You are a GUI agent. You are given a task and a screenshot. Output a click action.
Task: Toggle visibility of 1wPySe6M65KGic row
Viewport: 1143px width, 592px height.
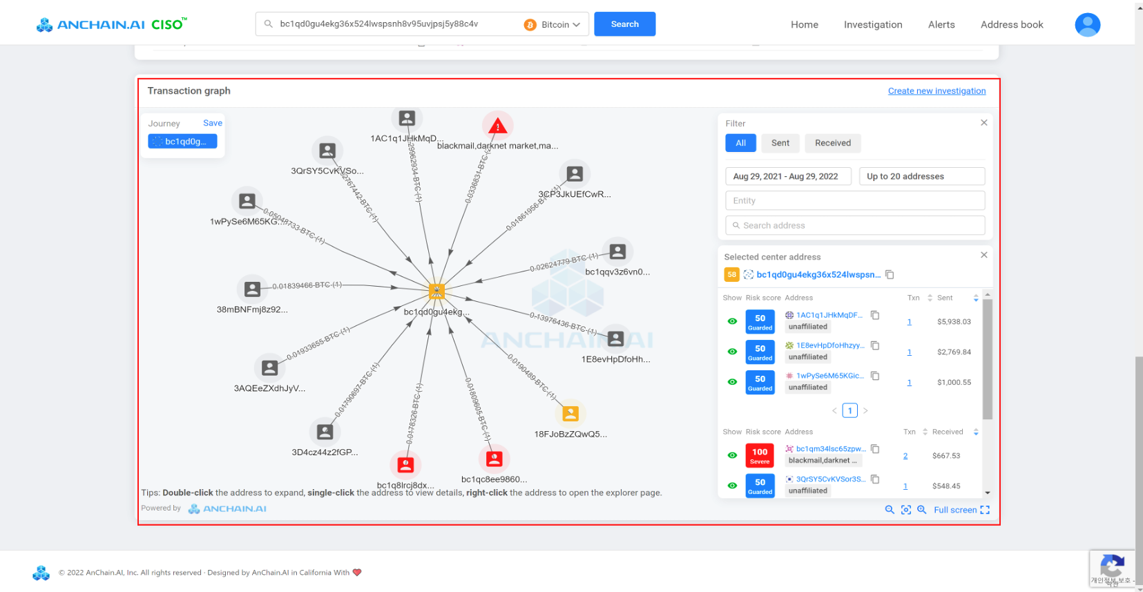(x=732, y=382)
